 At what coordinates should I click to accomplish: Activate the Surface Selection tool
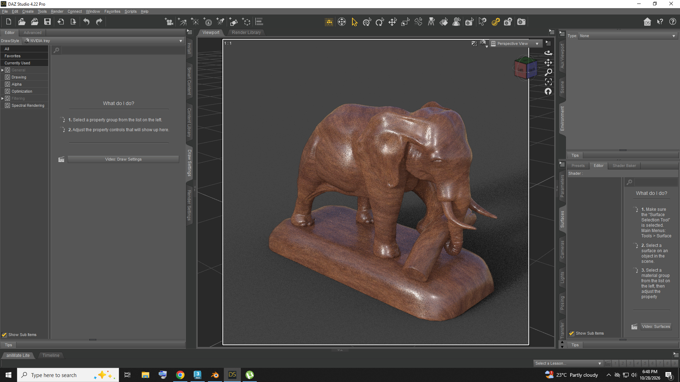(444, 22)
